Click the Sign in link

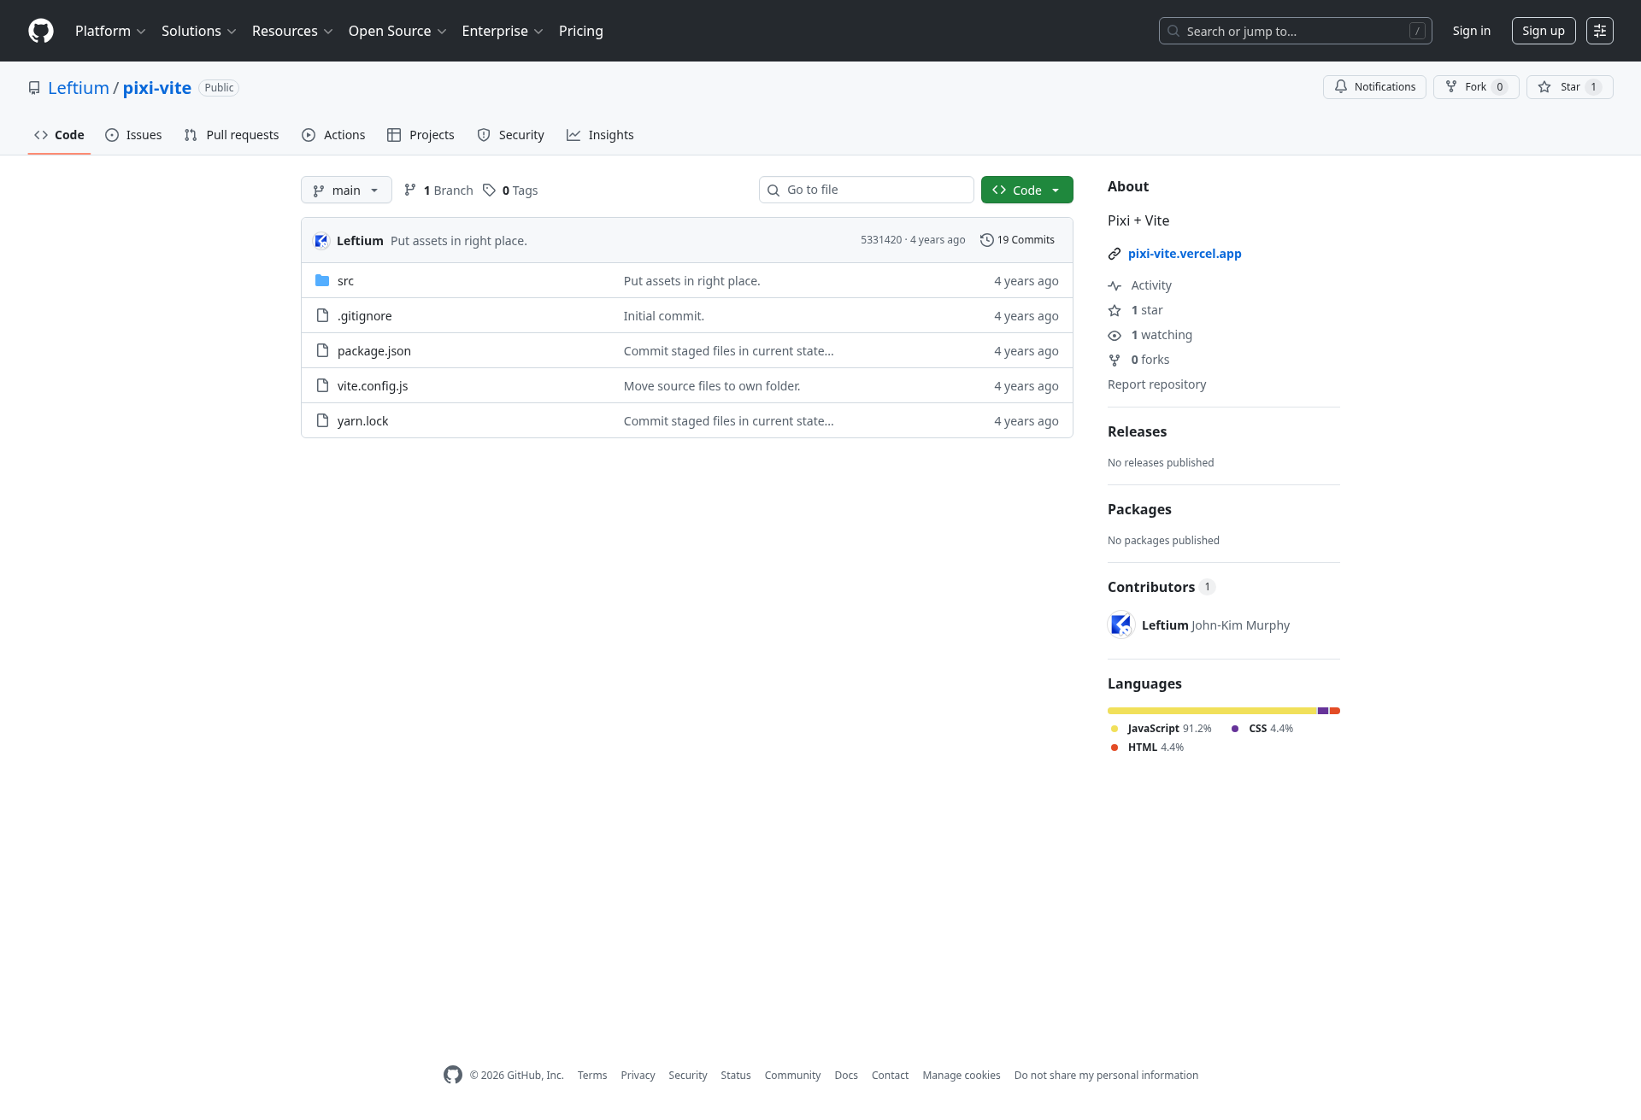(x=1472, y=31)
